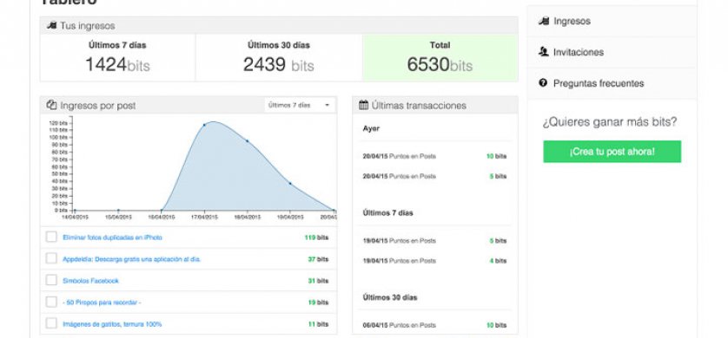Viewport: 728px width, 338px height.
Task: Check the box for Eliminar fotos duplicadas en iPhoto
Action: [x=51, y=237]
